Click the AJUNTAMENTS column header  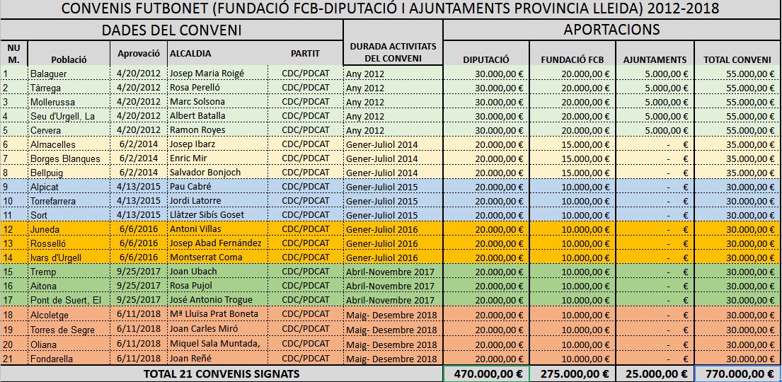pos(655,60)
